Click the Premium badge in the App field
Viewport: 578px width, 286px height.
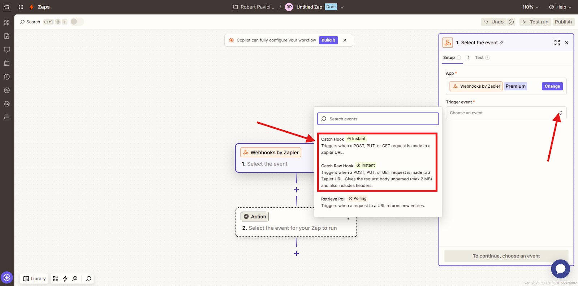pos(516,86)
